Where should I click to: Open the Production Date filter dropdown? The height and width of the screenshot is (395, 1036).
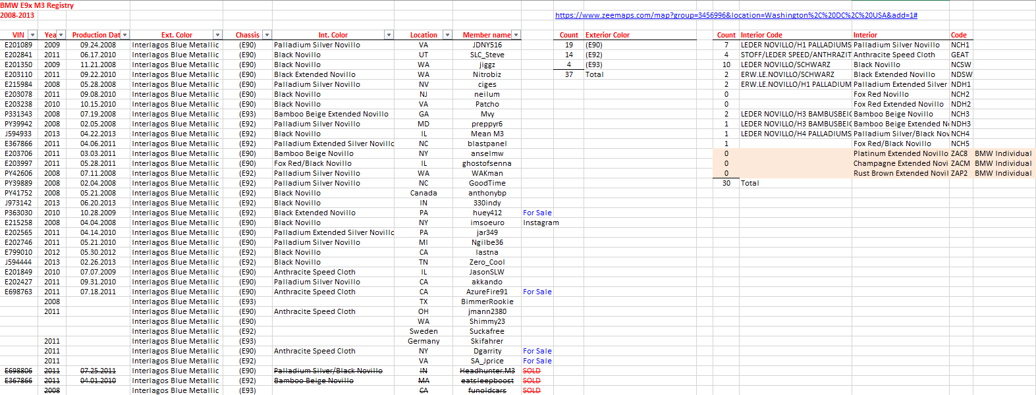[125, 35]
